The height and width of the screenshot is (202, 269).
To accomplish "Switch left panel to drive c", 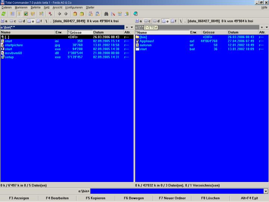I will pyautogui.click(x=13, y=21).
